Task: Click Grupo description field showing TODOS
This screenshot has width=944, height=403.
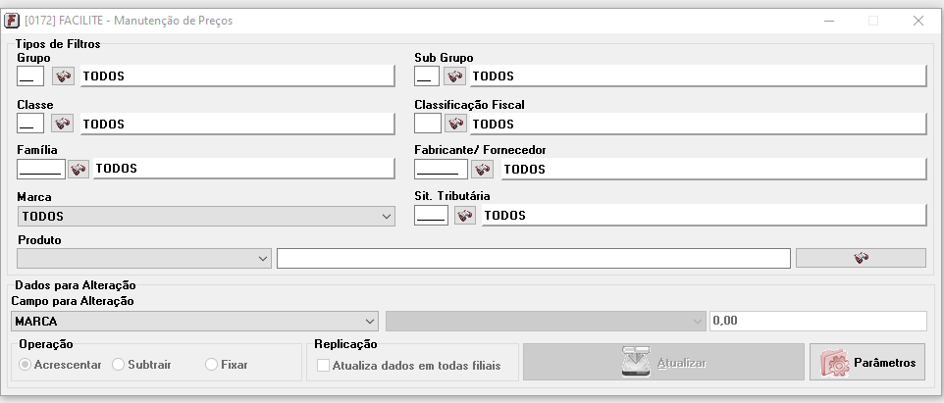Action: [237, 76]
